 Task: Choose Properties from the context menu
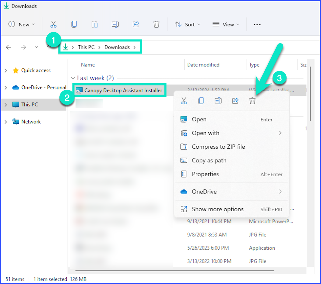pyautogui.click(x=231, y=174)
